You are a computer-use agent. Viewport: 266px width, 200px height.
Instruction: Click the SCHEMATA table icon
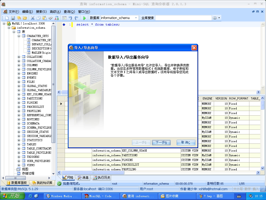[x=24, y=123]
